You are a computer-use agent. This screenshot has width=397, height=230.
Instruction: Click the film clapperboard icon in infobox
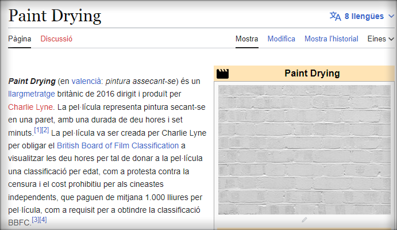pyautogui.click(x=222, y=74)
